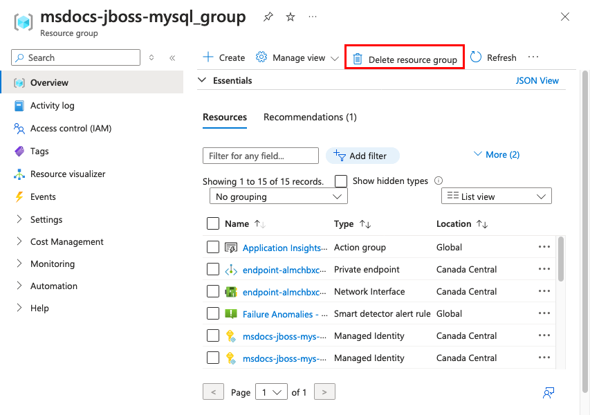Open the No grouping dropdown

[278, 197]
